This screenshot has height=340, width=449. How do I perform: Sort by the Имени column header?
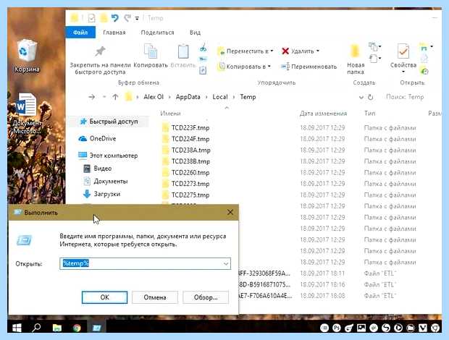[x=170, y=114]
